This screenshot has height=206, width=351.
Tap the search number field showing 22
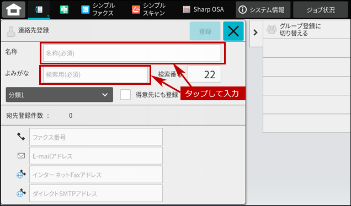point(204,74)
